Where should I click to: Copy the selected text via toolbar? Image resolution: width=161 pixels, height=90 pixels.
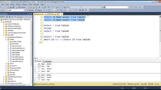click(42, 7)
